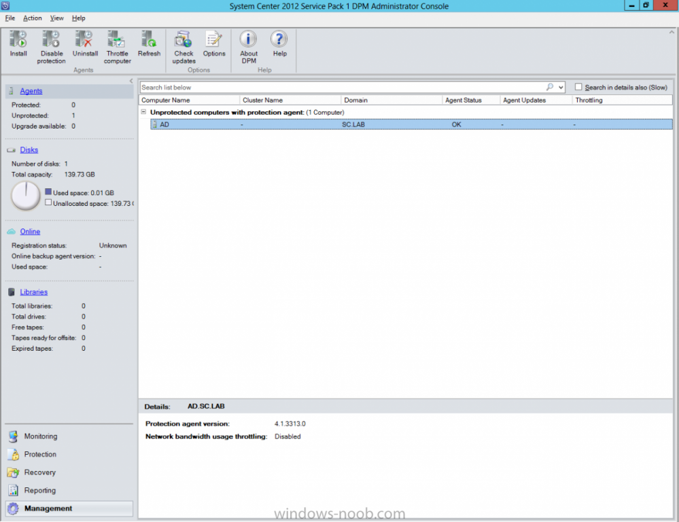Open the Libraries link

click(34, 292)
